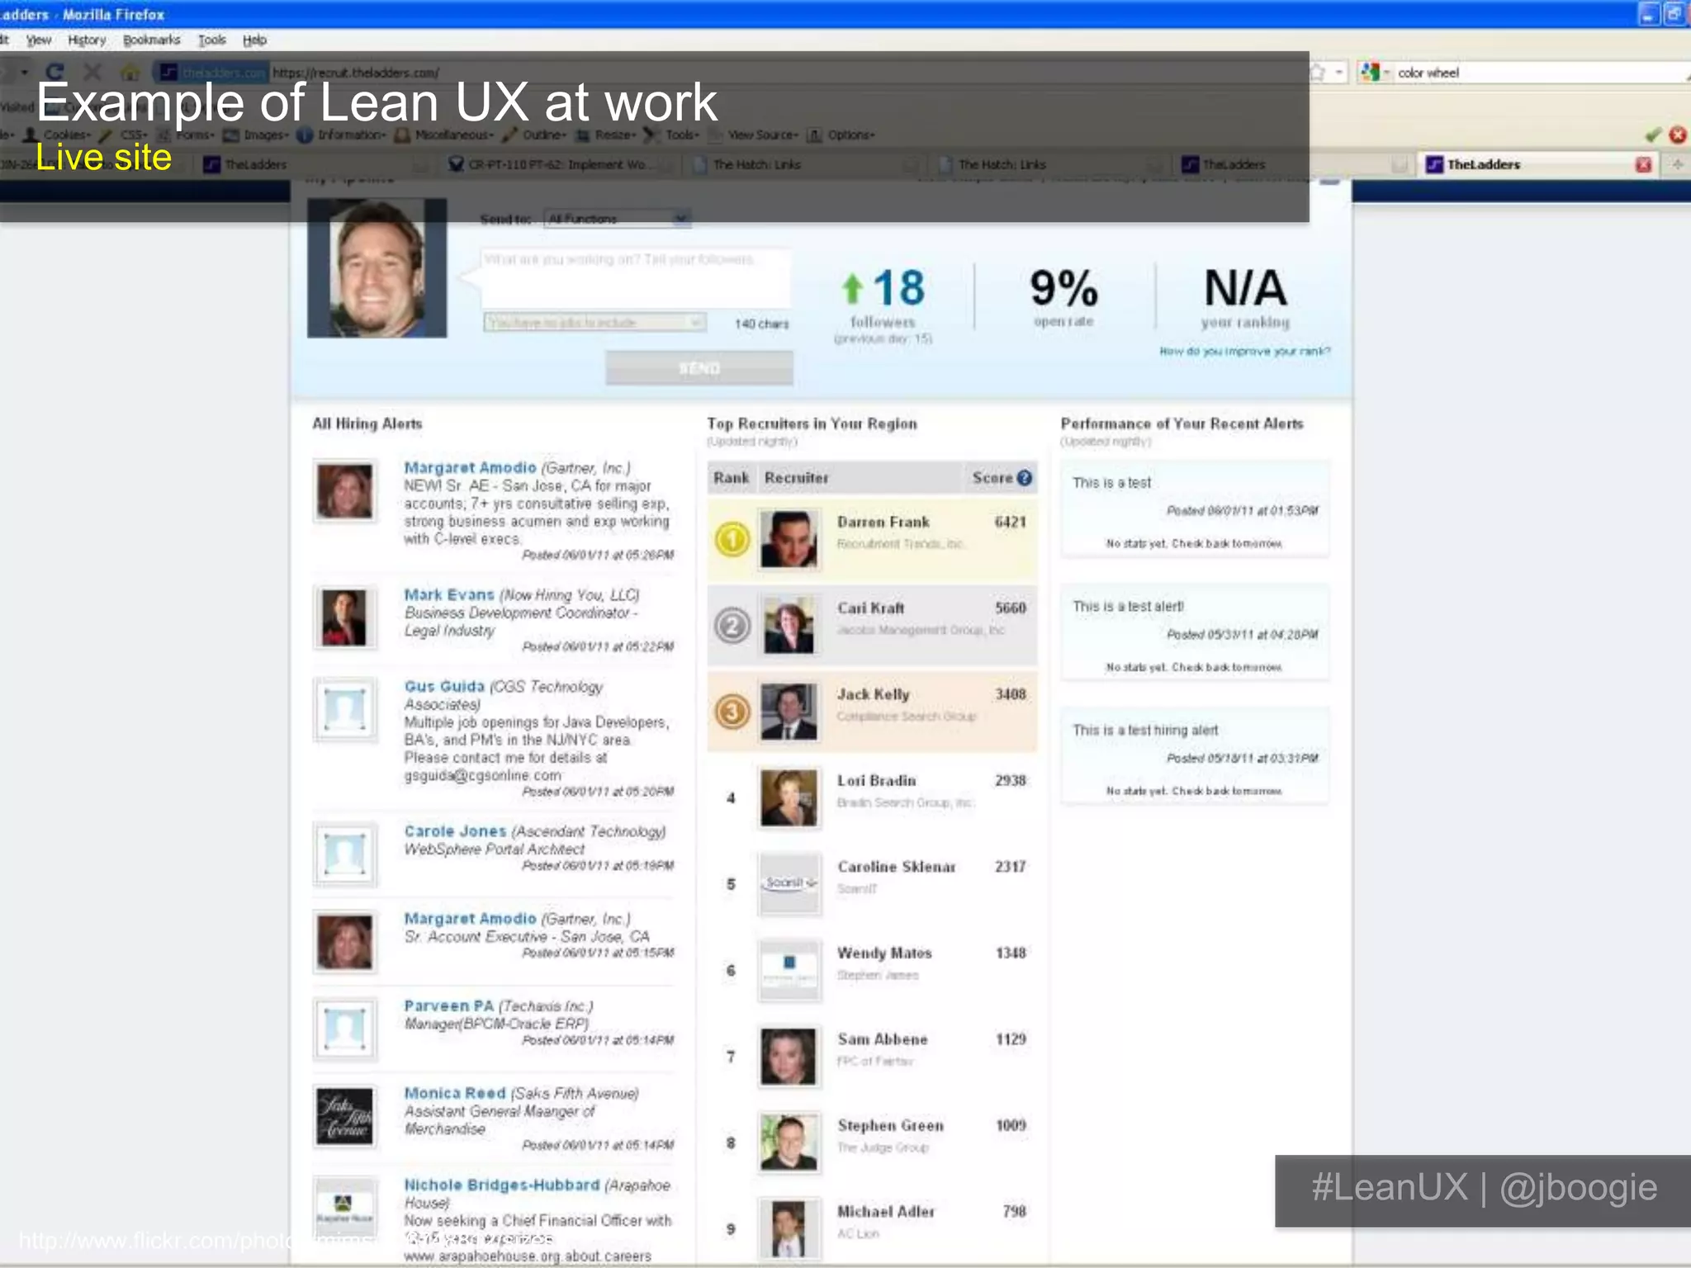This screenshot has width=1691, height=1268.
Task: Click in the 'What are you working on' box
Action: click(634, 277)
